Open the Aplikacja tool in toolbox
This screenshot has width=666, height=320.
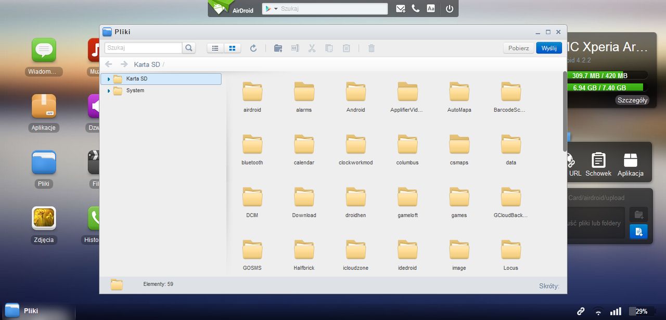pos(631,164)
